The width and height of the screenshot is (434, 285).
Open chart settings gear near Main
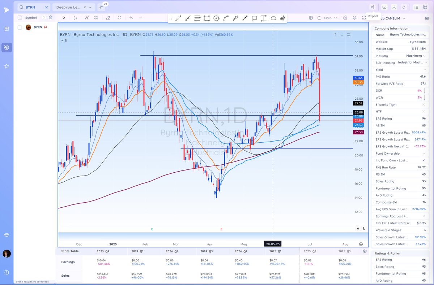click(354, 18)
